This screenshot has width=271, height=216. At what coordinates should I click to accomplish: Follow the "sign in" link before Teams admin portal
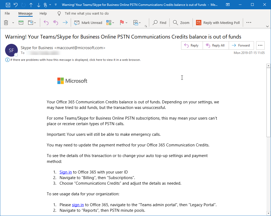78,205
